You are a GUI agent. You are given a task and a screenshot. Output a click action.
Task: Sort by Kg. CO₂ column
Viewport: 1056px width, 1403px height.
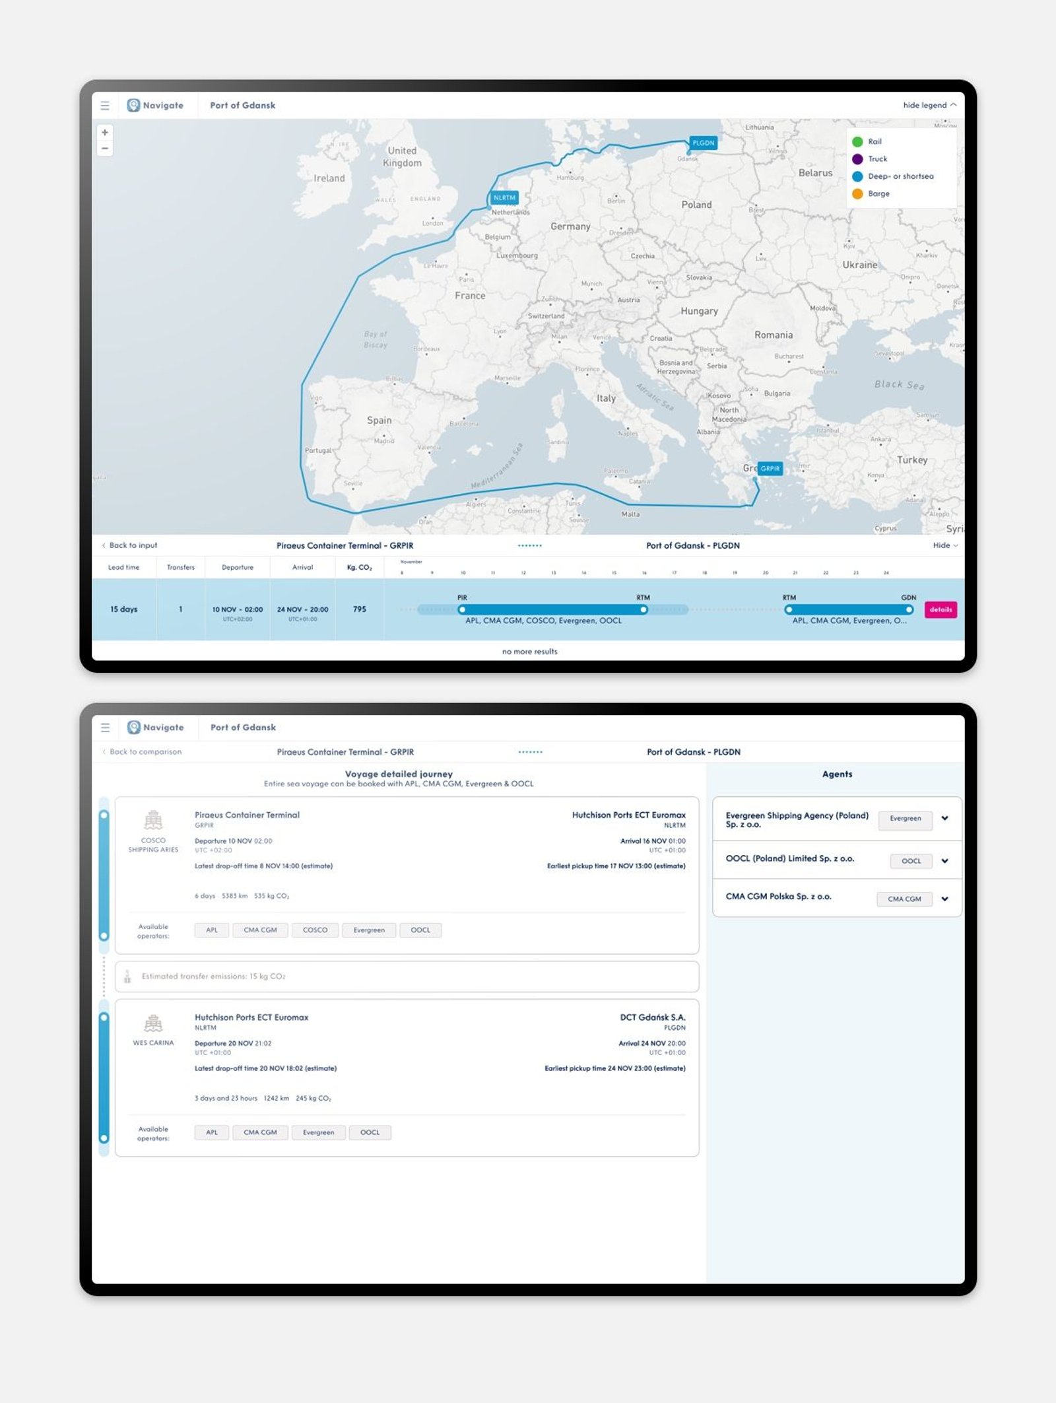pos(359,568)
